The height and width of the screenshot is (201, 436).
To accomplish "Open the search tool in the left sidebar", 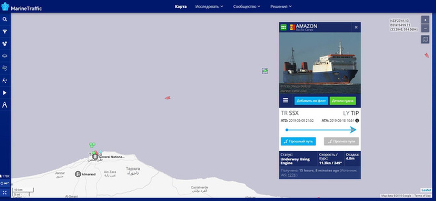I will coord(5,19).
